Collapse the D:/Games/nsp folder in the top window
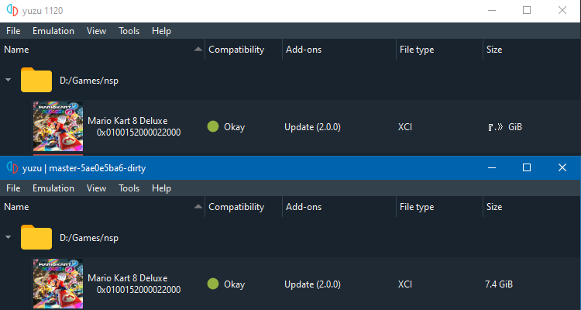581x310 pixels. [x=8, y=80]
